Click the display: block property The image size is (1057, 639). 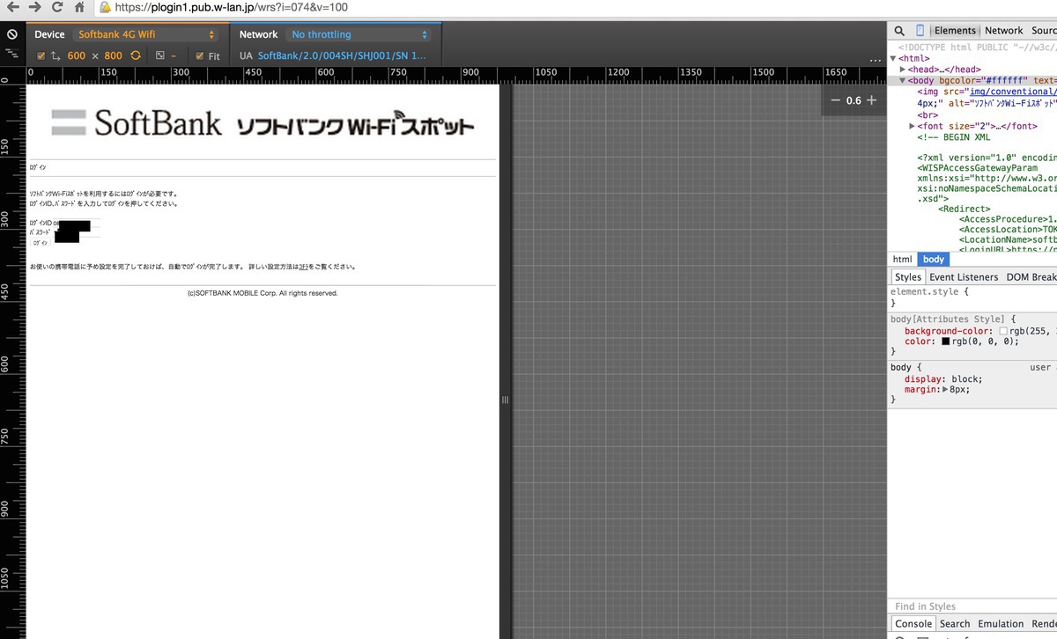click(x=943, y=379)
